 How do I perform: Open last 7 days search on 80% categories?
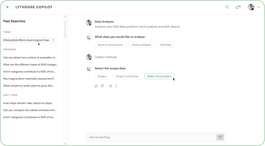point(29,117)
